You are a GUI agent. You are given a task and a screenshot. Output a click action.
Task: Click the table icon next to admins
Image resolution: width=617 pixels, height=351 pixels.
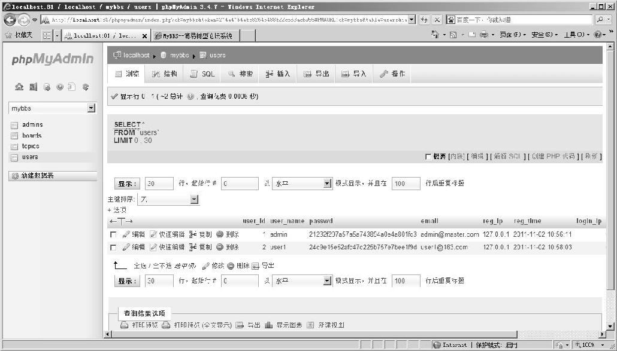[x=14, y=125]
